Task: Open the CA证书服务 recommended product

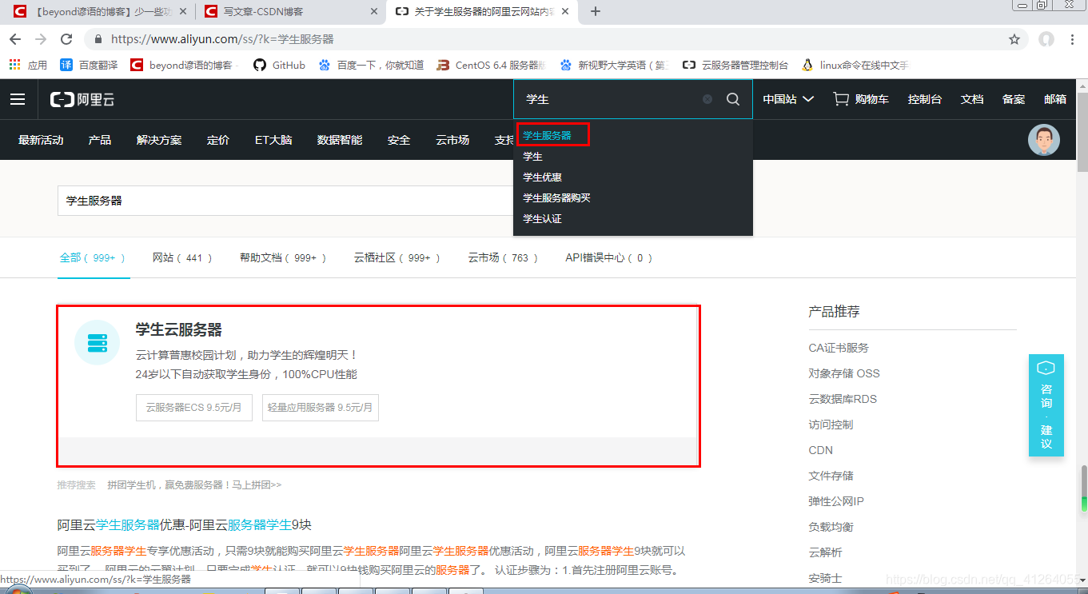Action: point(839,348)
